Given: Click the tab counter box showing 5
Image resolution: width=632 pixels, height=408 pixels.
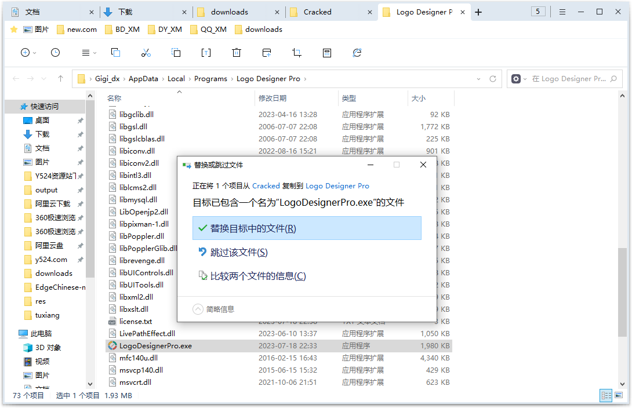Looking at the screenshot, I should click(538, 12).
